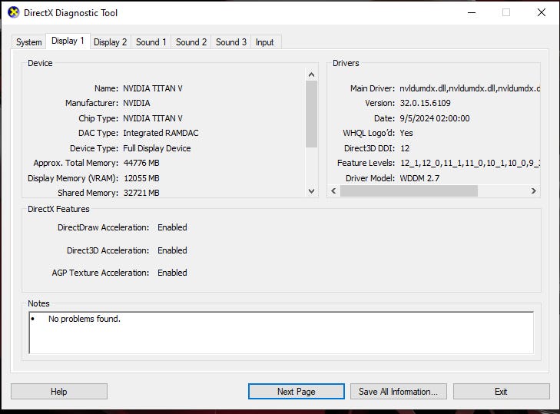
Task: Click the Exit button
Action: pos(502,392)
